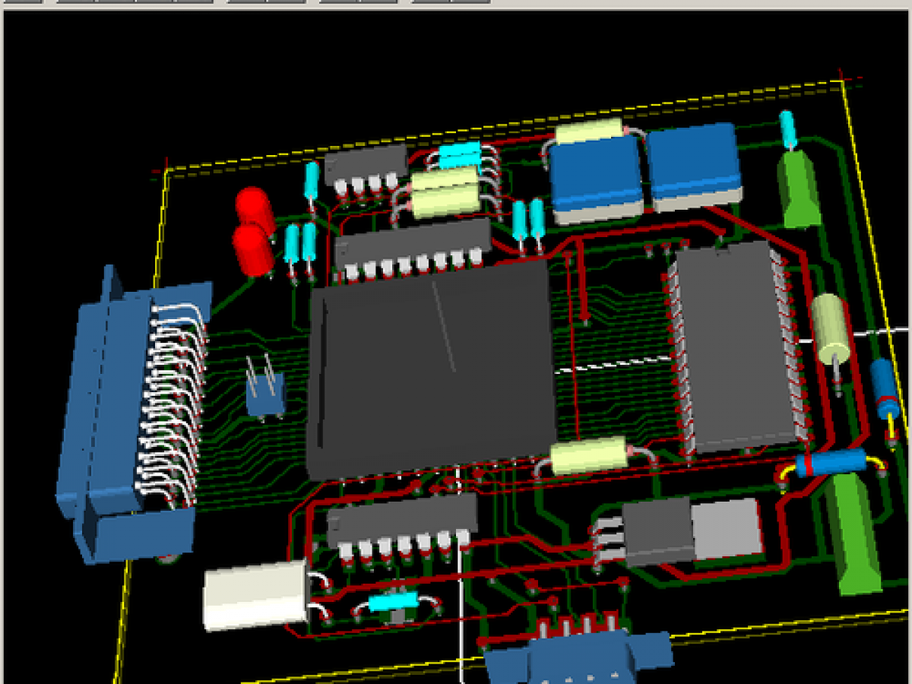Click the cyan component beside the USB connector

[x=393, y=602]
